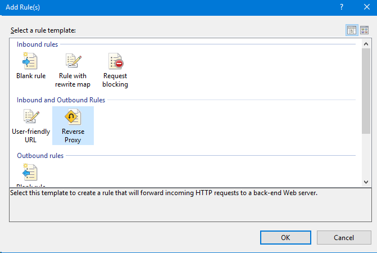Click the help question mark button
The width and height of the screenshot is (377, 253).
coord(342,8)
